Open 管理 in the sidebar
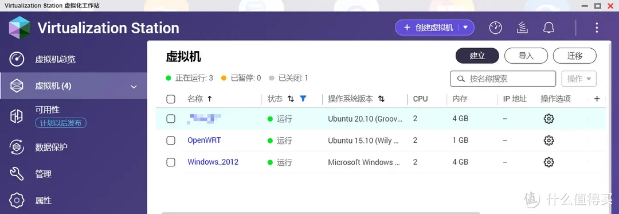This screenshot has width=619, height=214. pyautogui.click(x=44, y=174)
